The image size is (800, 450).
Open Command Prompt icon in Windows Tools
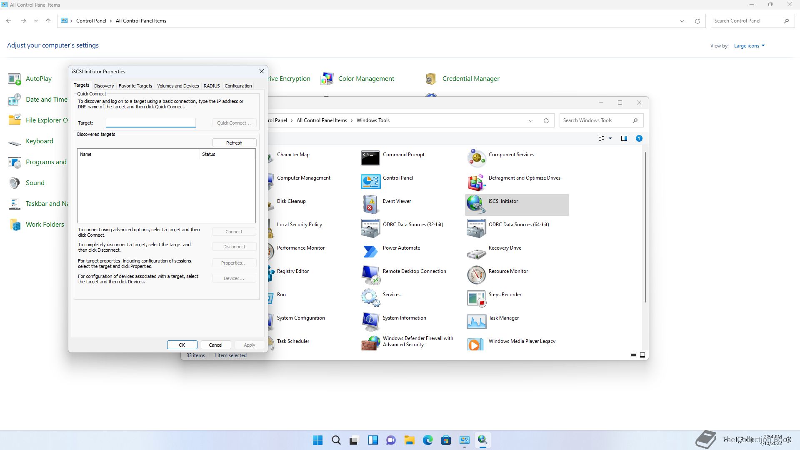point(370,158)
